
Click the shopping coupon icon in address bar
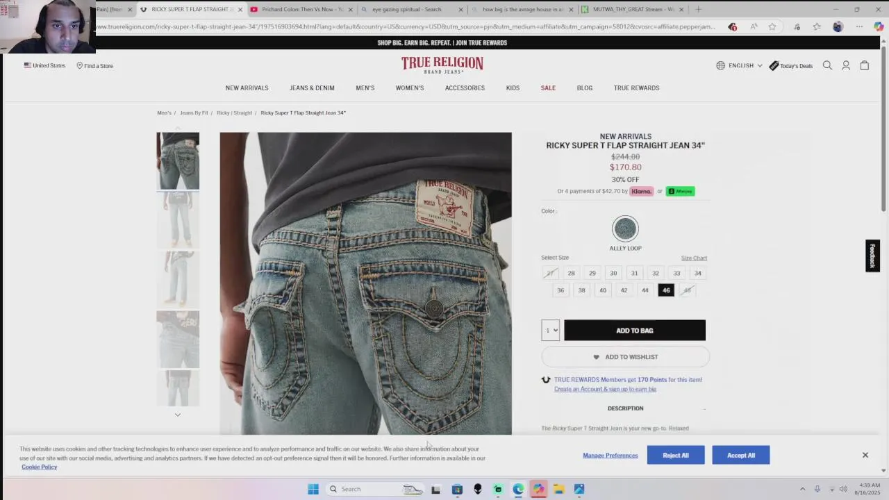732,26
